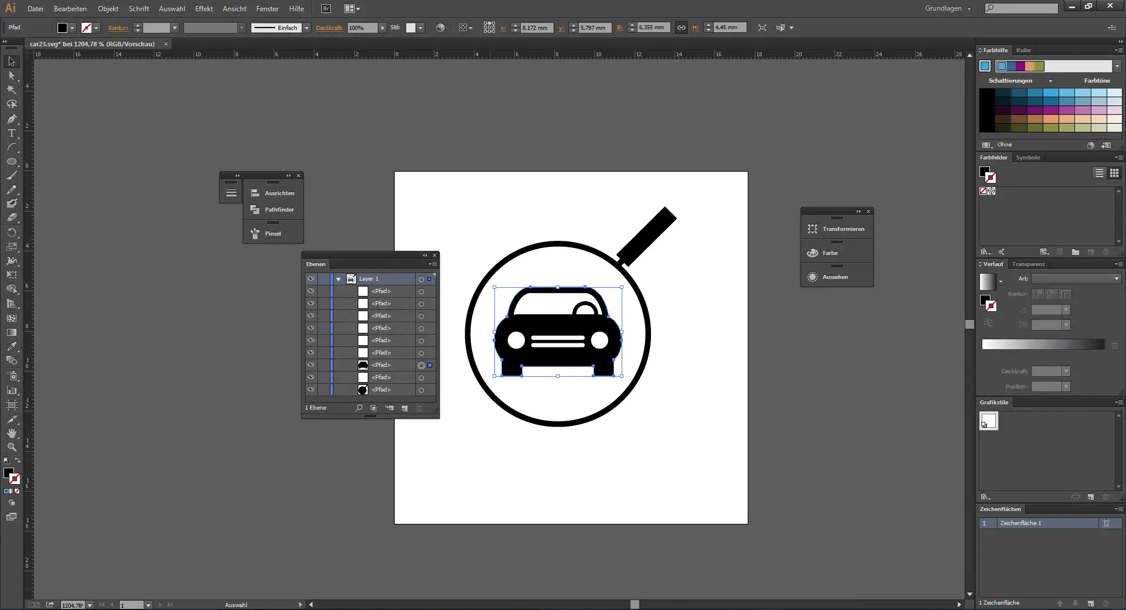This screenshot has width=1126, height=610.
Task: Pick the Hand tool
Action: pos(12,433)
